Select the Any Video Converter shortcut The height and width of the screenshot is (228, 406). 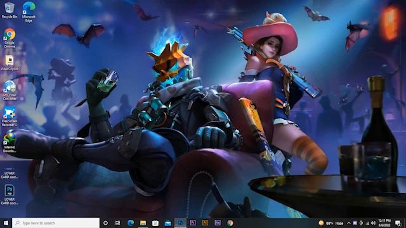point(10,91)
